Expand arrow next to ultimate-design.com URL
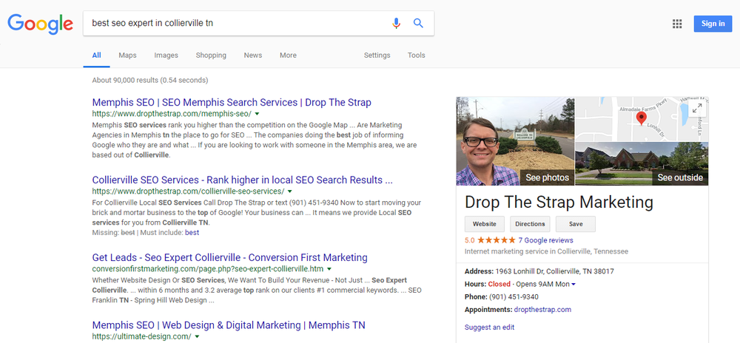 tap(197, 336)
